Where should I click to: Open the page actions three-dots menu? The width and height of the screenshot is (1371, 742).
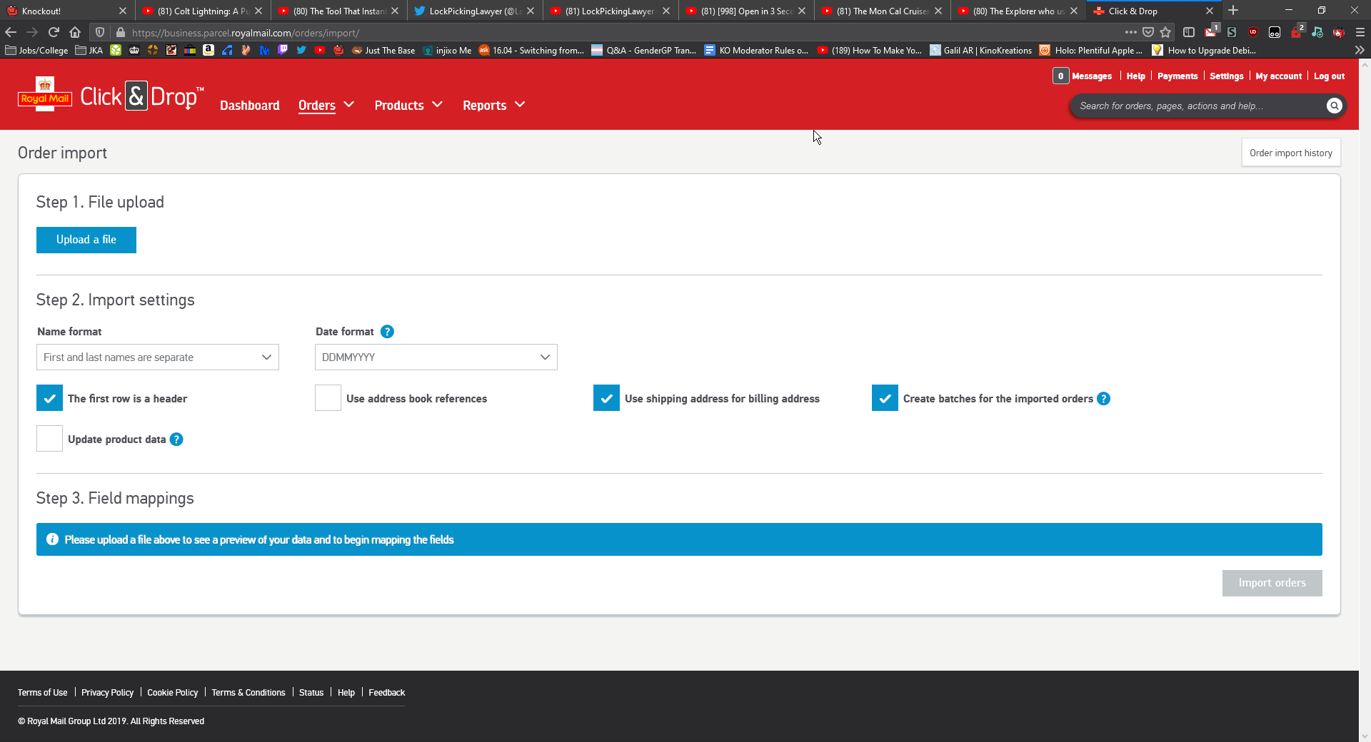(1130, 32)
